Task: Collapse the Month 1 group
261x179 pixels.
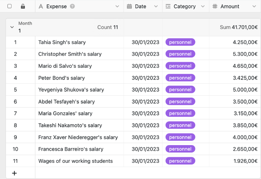Action: [x=12, y=27]
